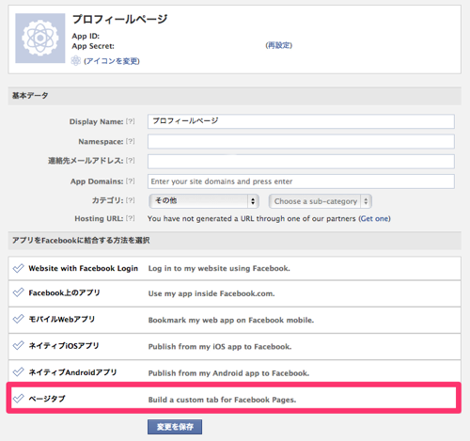This screenshot has width=470, height=441.
Task: Click 'Publish from my iOS app to Facebook.' text
Action: tap(220, 347)
